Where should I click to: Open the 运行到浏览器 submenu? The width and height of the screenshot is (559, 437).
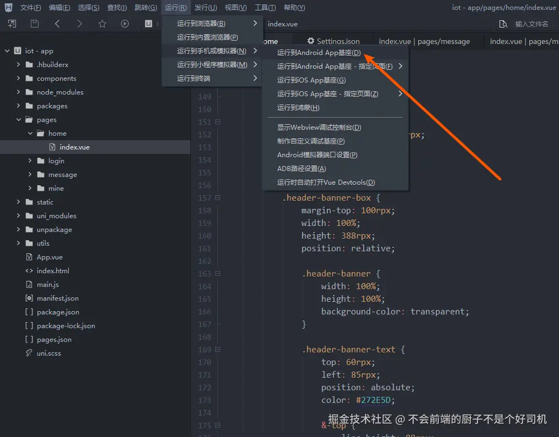[201, 24]
